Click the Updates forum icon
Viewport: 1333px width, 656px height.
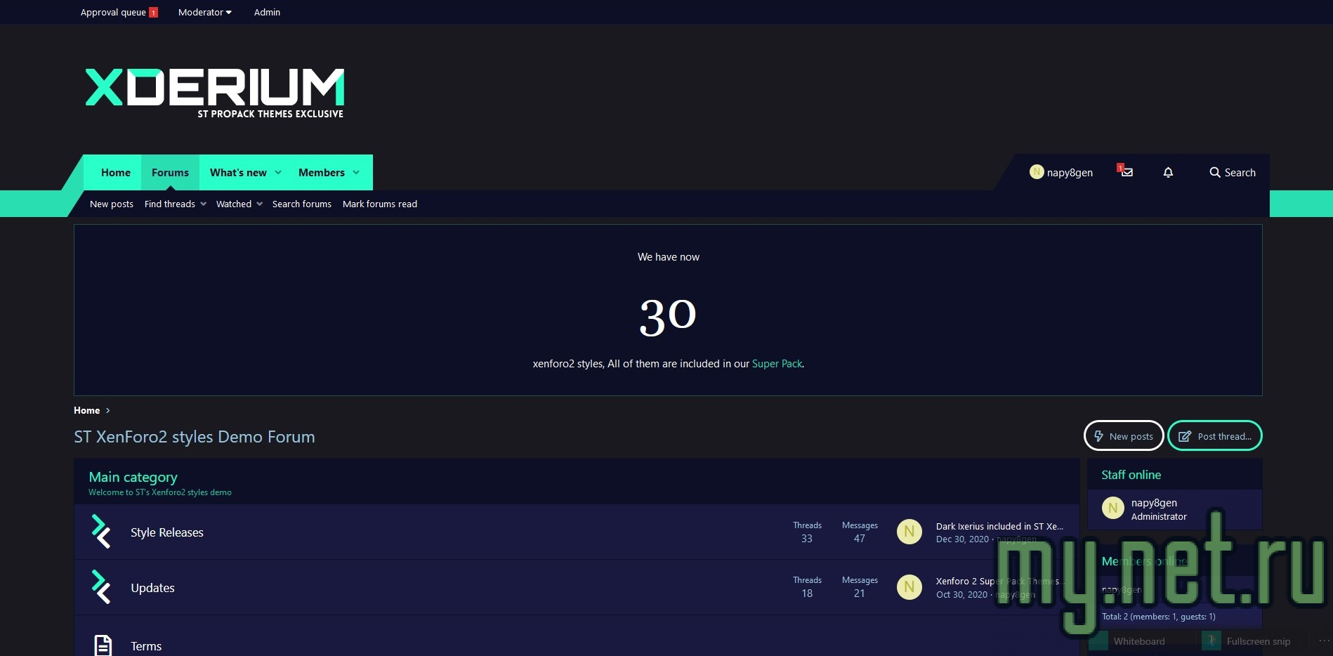click(x=102, y=587)
